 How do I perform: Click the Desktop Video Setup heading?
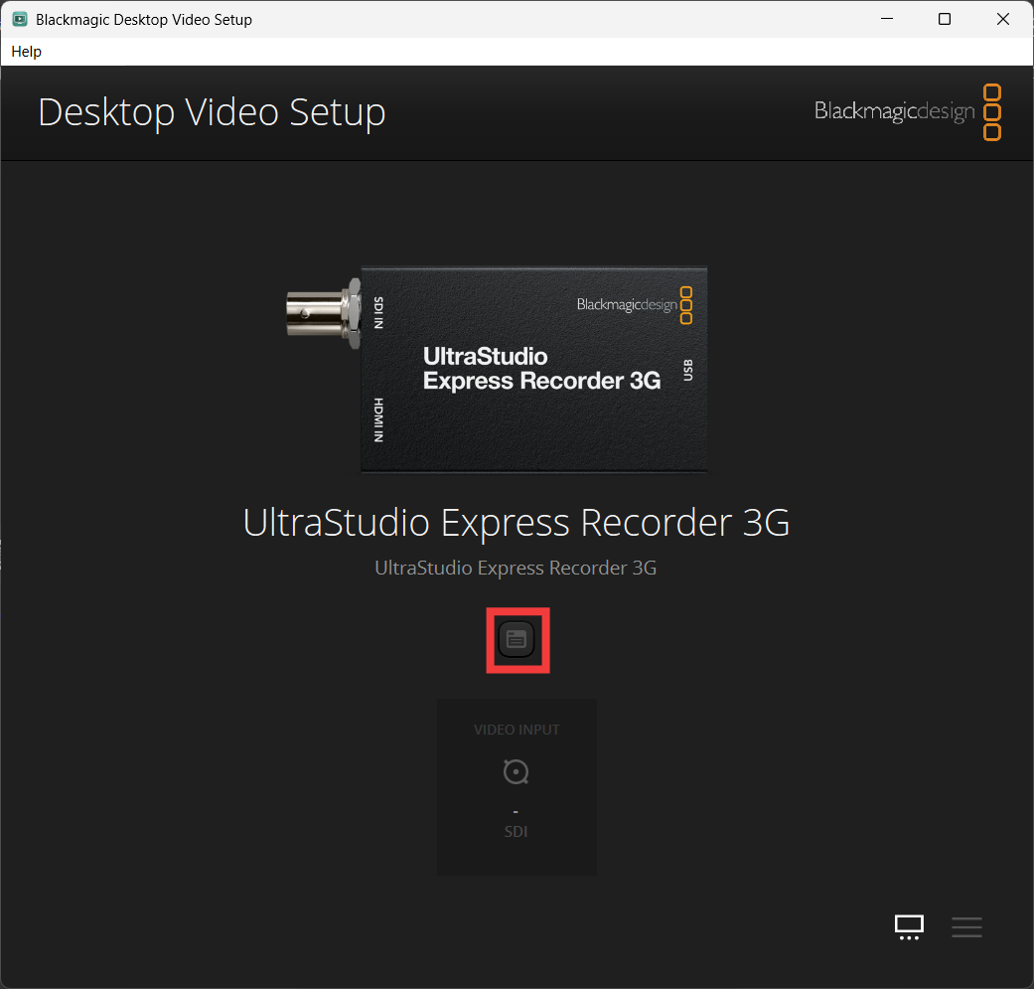click(212, 112)
